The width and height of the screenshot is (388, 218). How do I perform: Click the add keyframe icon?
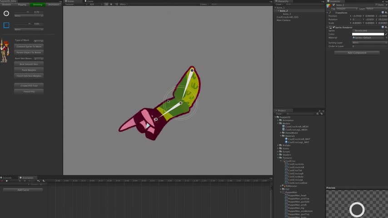38,181
